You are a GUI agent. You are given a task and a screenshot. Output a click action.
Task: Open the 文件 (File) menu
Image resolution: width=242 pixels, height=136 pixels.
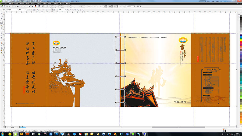5,3
